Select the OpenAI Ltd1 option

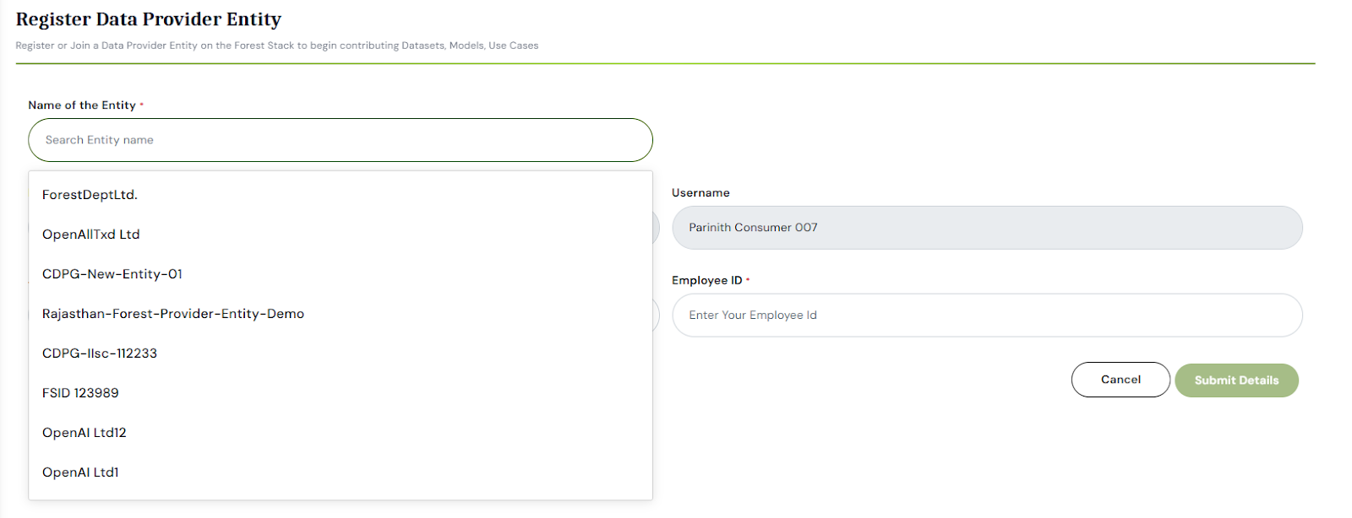click(x=340, y=472)
